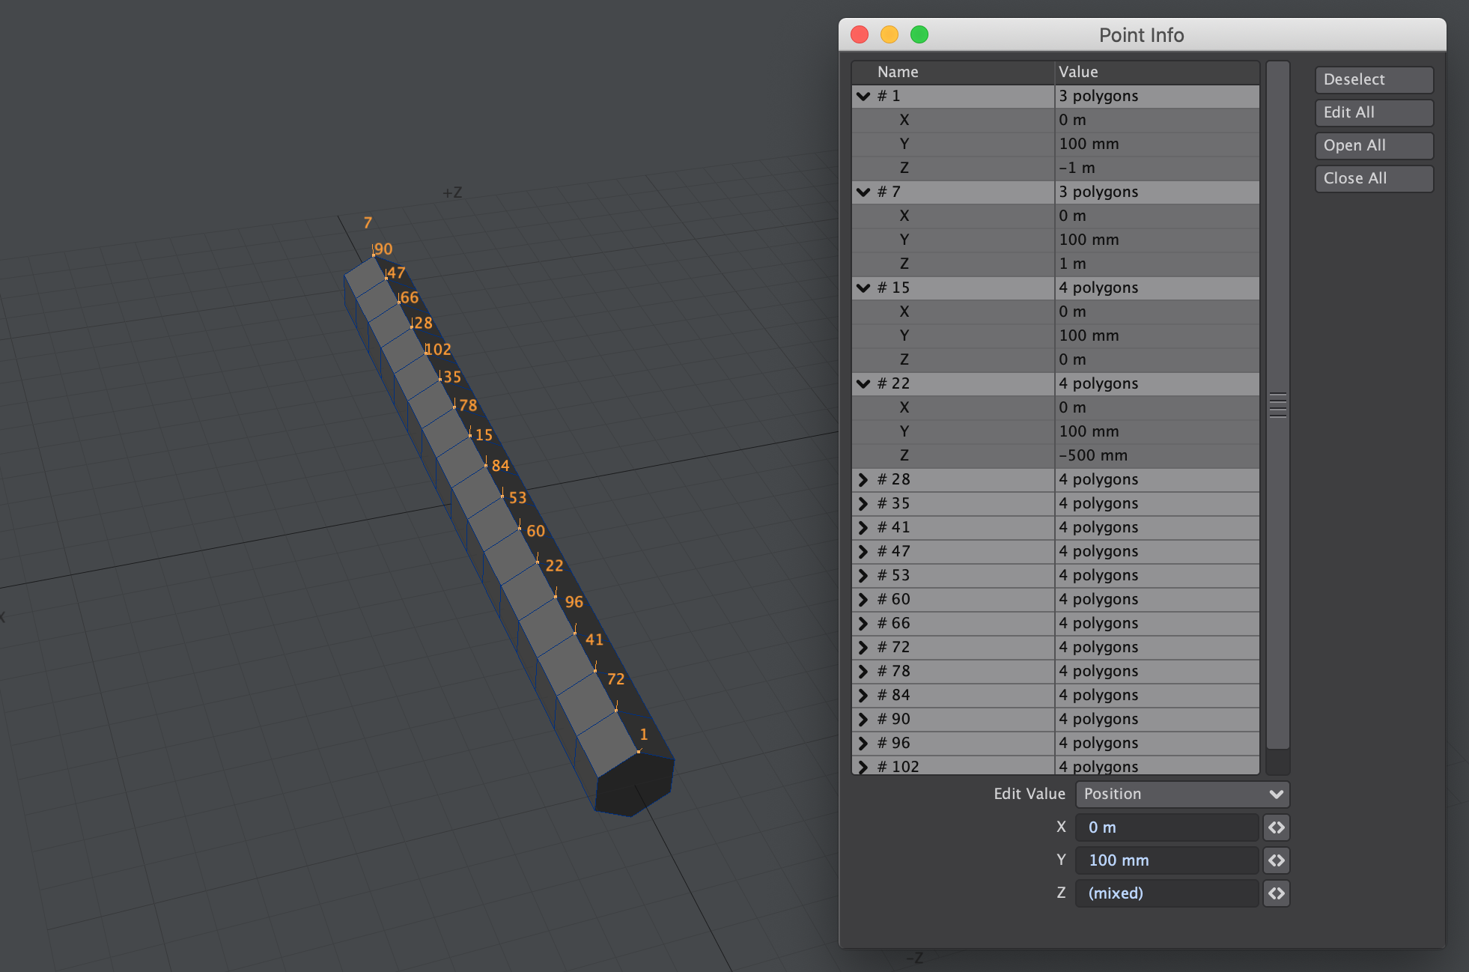This screenshot has height=972, width=1469.
Task: Click point label 53 in the viewport
Action: 517,497
